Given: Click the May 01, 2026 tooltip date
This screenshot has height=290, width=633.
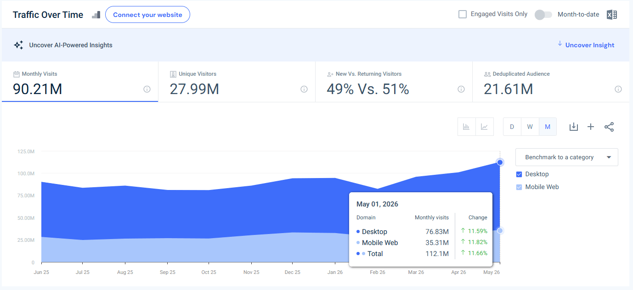Looking at the screenshot, I should pos(377,204).
